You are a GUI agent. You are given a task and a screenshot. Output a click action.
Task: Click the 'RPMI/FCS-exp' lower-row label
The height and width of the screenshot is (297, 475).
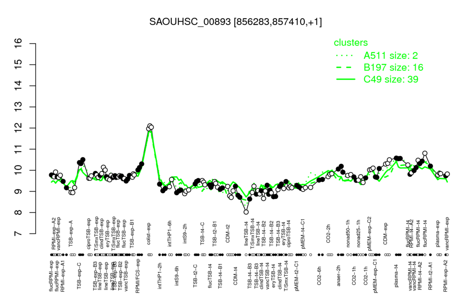[137, 276]
